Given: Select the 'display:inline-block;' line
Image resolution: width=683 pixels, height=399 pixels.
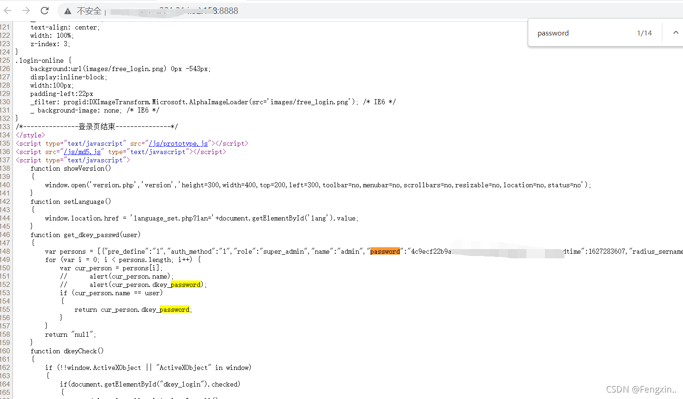Looking at the screenshot, I should [69, 77].
